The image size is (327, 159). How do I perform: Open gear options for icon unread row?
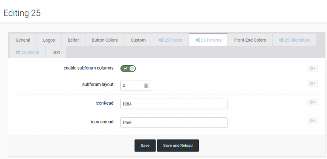(x=313, y=121)
